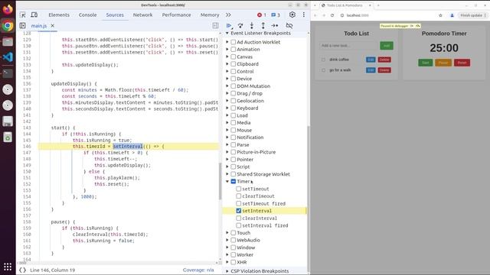Open Firefox from the dock
This screenshot has width=490, height=275.
[x=8, y=9]
